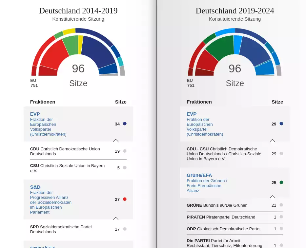Click the grey dot in the CDU - CSU row
Screen dimensions: 306x248
coord(281,153)
